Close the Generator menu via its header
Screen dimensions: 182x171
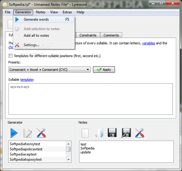pyautogui.click(x=23, y=12)
